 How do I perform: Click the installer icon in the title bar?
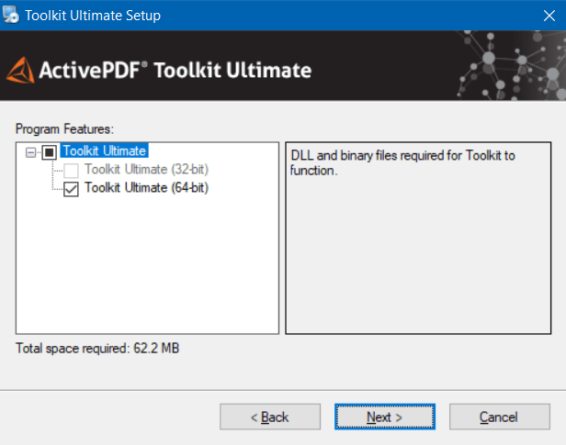point(10,15)
